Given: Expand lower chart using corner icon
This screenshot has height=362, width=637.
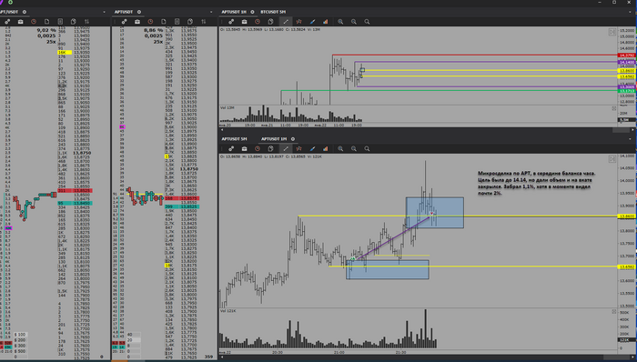Looking at the screenshot, I should [612, 159].
